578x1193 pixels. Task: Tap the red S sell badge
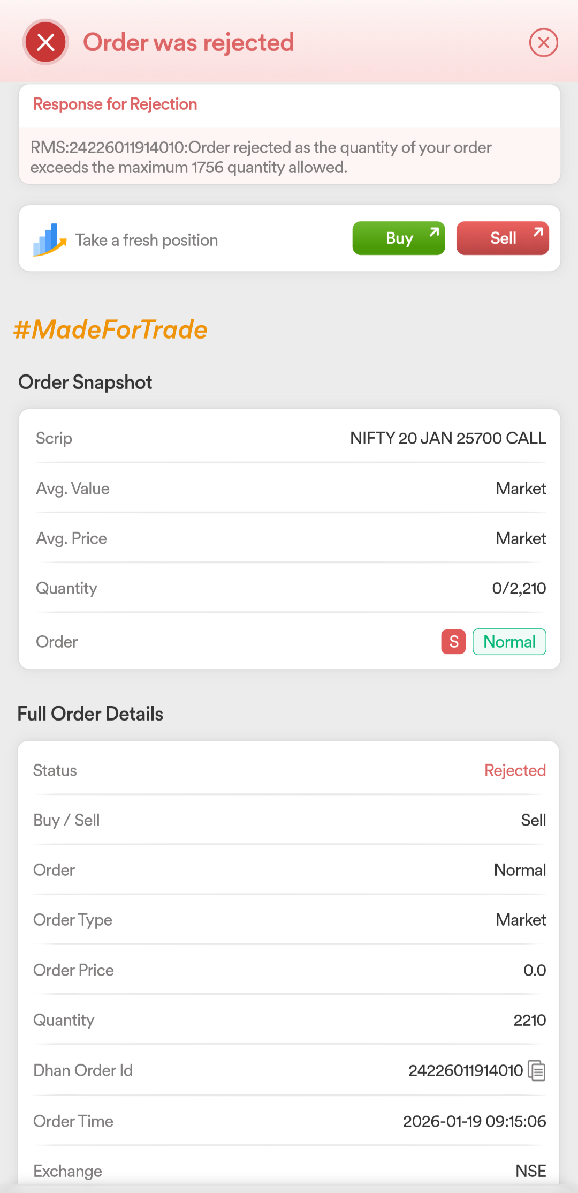pyautogui.click(x=453, y=642)
